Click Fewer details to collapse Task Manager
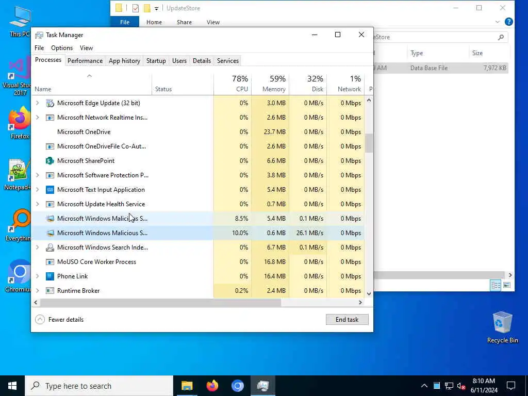 tap(59, 320)
